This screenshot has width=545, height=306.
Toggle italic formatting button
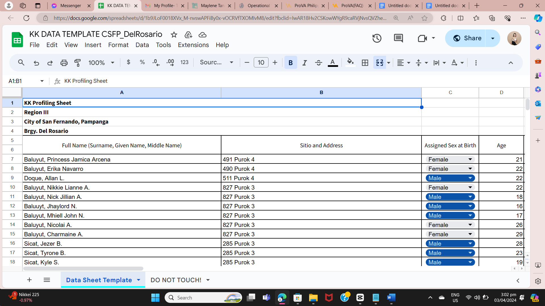(305, 63)
